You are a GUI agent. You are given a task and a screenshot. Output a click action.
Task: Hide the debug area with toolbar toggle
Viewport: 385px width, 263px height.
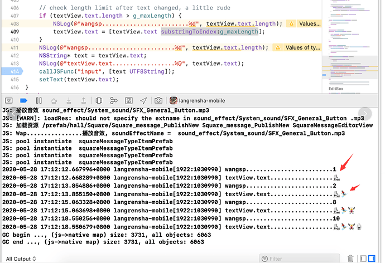click(9, 100)
